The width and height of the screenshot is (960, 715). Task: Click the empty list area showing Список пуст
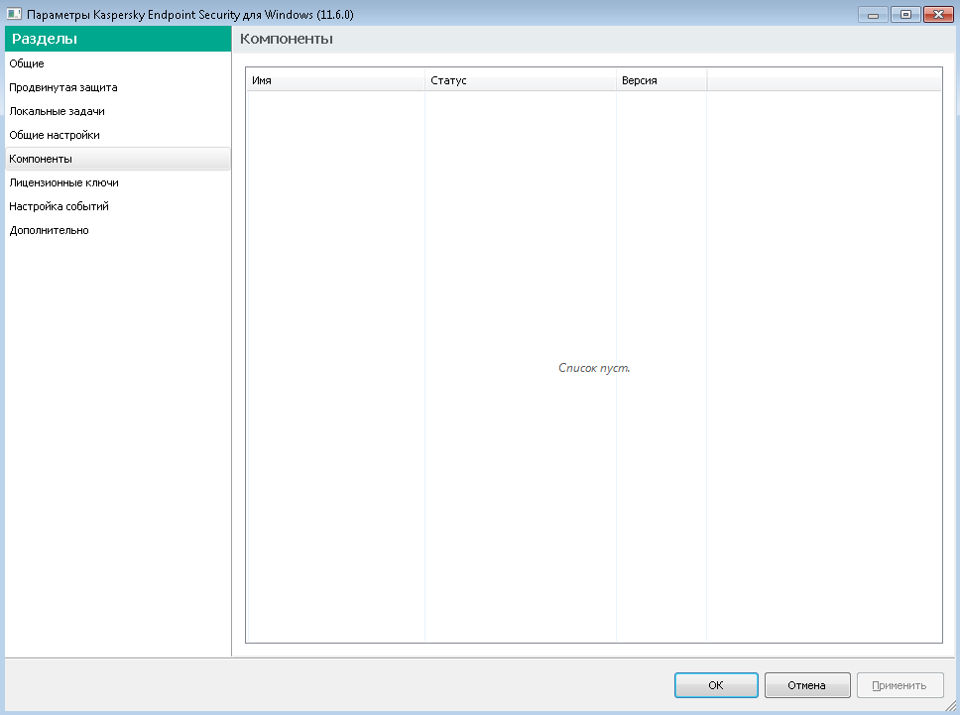[594, 368]
